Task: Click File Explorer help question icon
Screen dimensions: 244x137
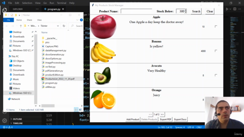Action: (81, 20)
